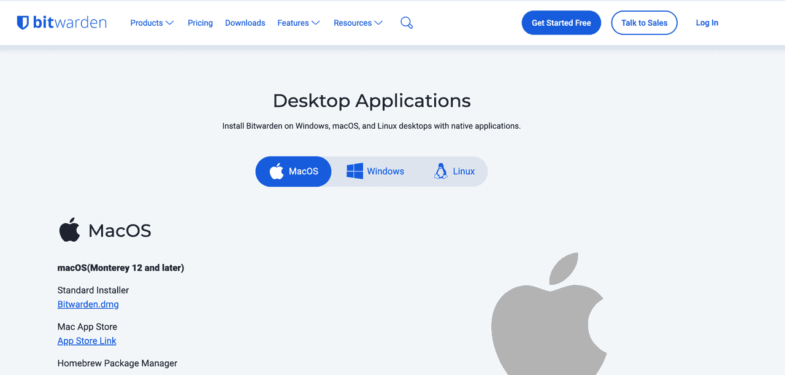Expand the Features dropdown menu
The image size is (785, 375).
pos(299,23)
